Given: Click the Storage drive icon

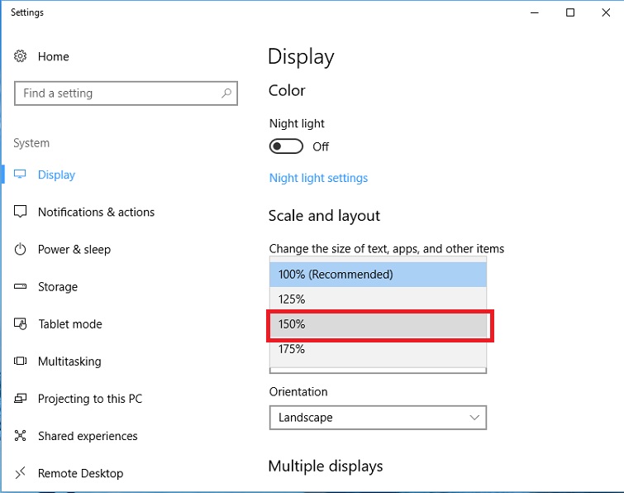Looking at the screenshot, I should (x=21, y=287).
